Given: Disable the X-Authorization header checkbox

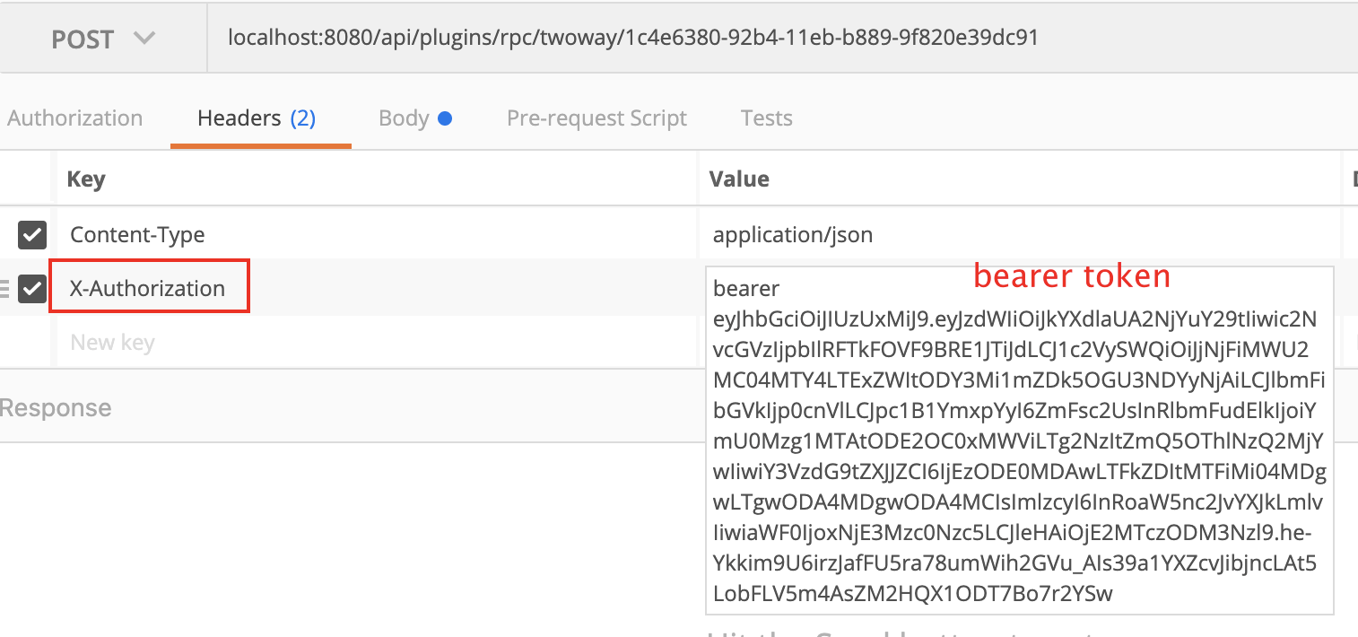Looking at the screenshot, I should click(32, 289).
